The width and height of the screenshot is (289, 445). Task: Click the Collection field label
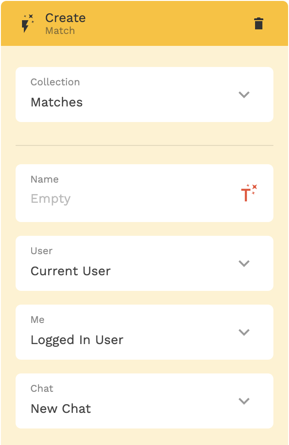click(55, 82)
